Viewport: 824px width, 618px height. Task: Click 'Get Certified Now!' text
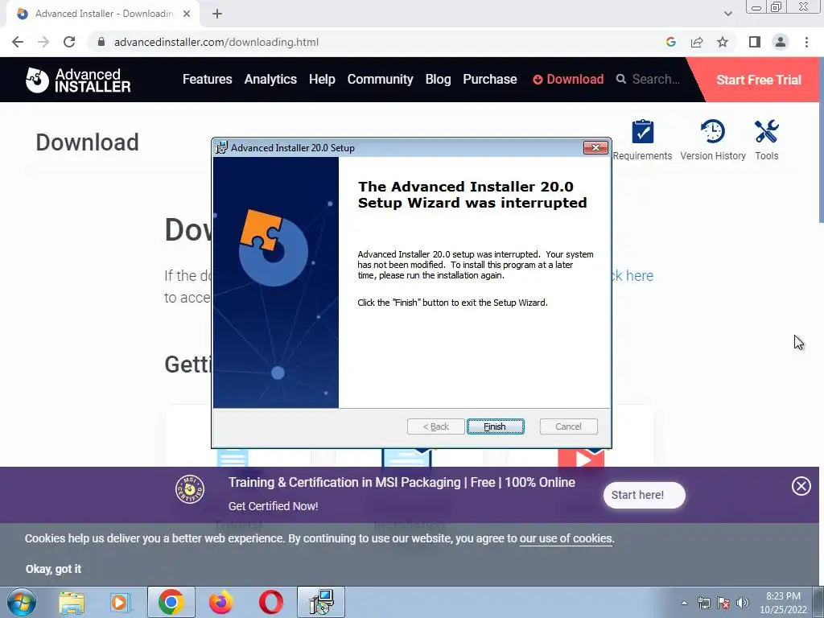(273, 506)
